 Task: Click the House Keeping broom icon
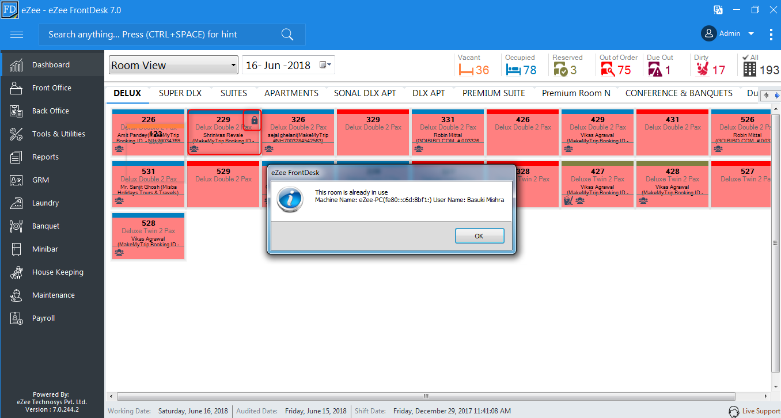[x=16, y=272]
